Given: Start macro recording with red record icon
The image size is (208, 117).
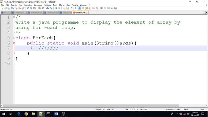Looking at the screenshot, I should click(101, 8).
